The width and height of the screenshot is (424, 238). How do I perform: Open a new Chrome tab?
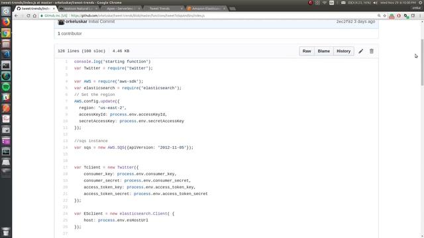click(x=233, y=9)
